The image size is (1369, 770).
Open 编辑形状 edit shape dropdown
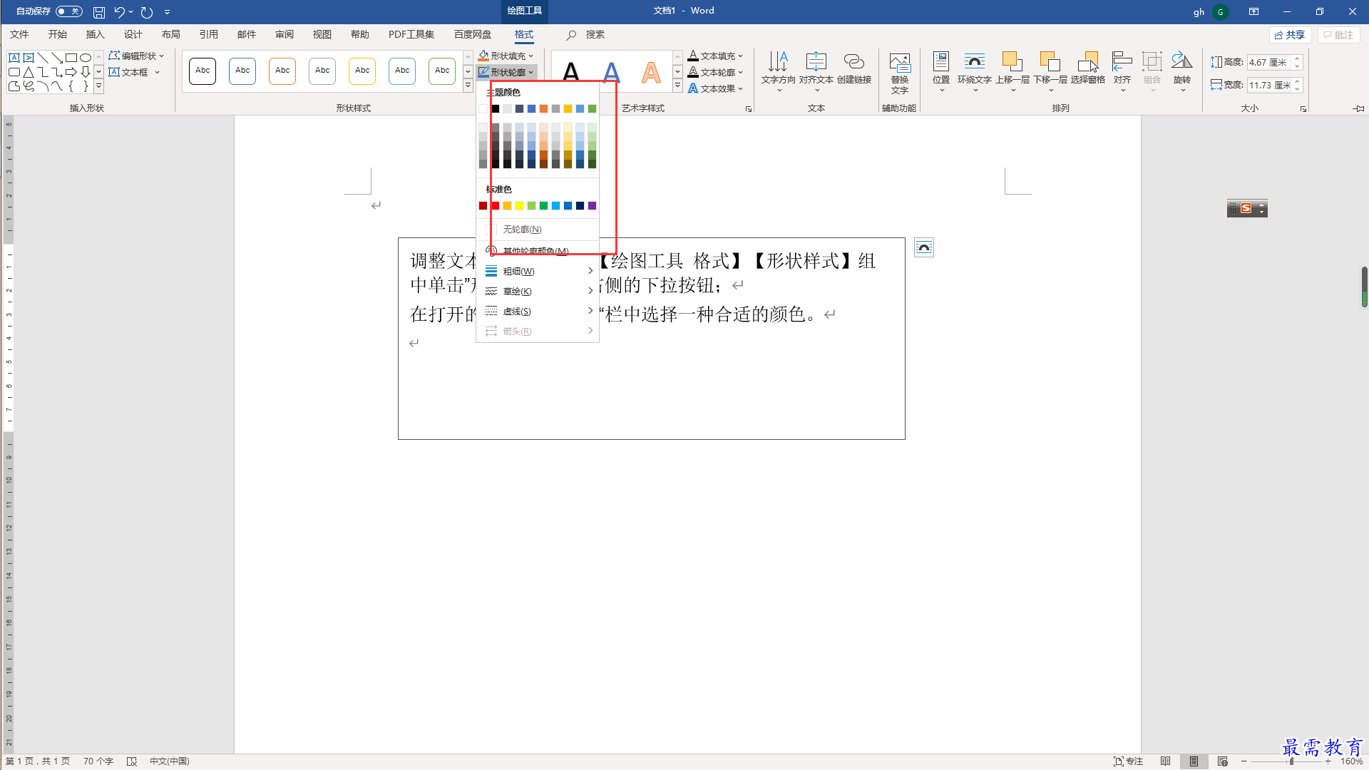coord(136,56)
